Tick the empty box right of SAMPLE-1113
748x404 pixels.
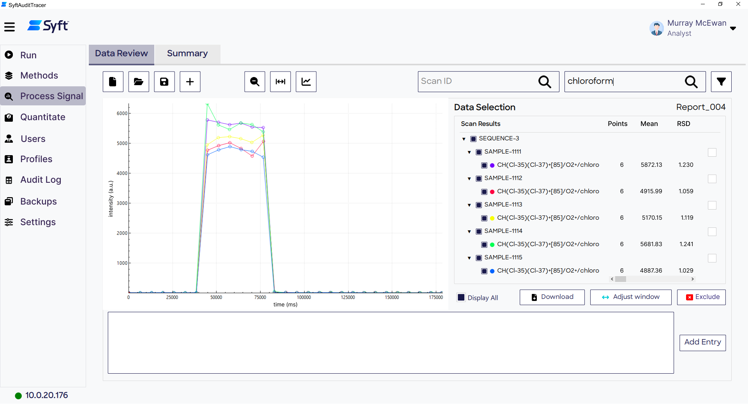coord(712,205)
